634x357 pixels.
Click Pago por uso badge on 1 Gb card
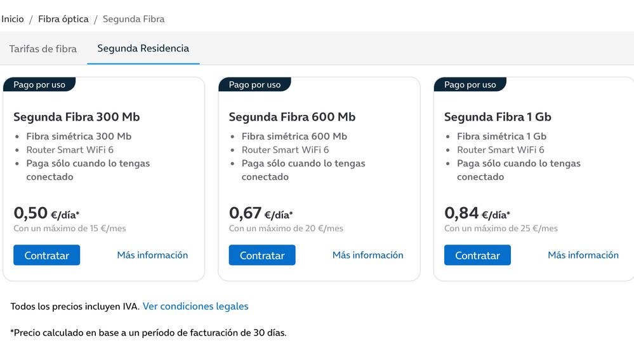470,84
